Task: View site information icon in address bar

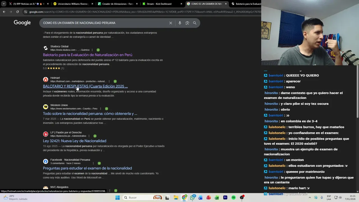Action: point(26,12)
